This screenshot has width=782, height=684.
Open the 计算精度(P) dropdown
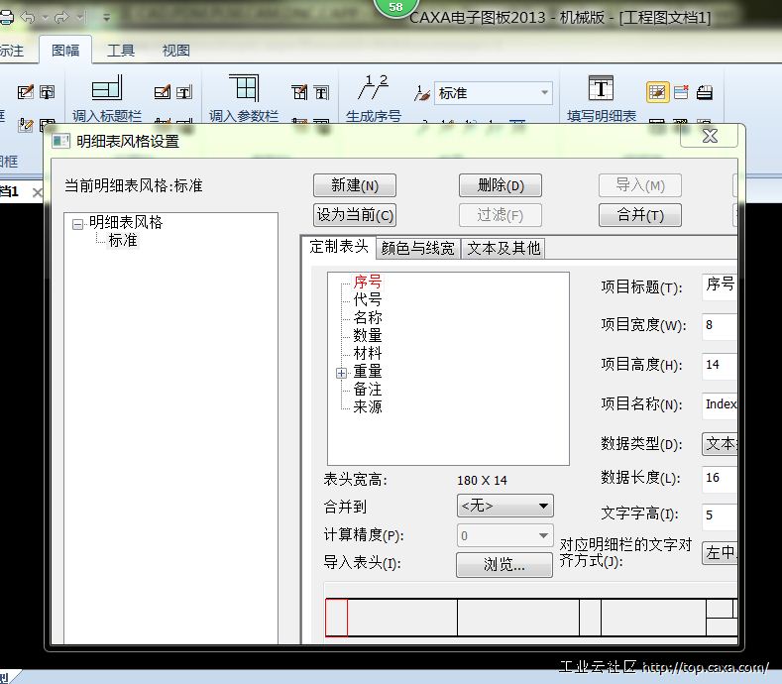pos(504,536)
